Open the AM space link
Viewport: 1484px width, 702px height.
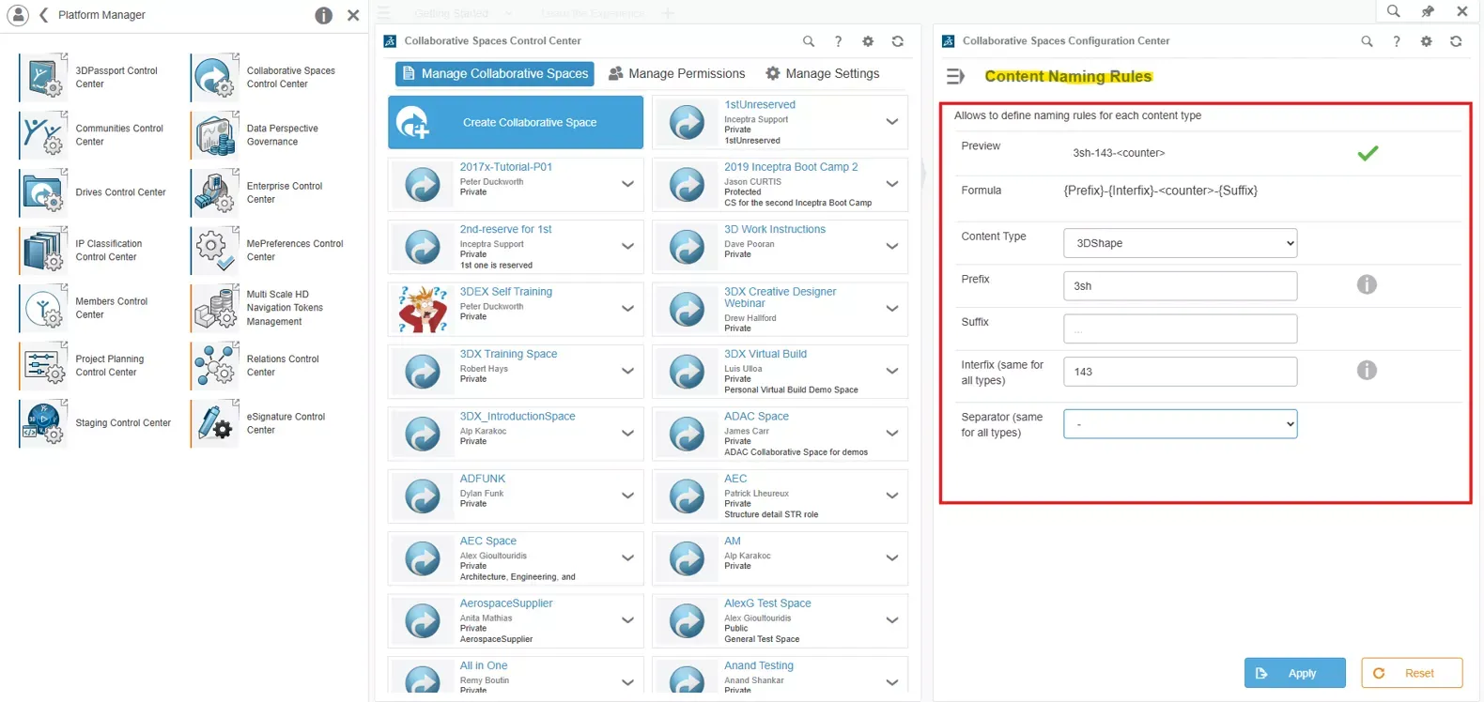point(733,541)
